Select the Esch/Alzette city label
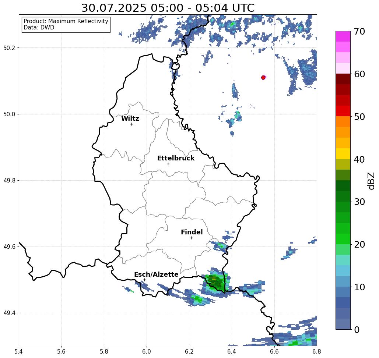 pos(157,274)
